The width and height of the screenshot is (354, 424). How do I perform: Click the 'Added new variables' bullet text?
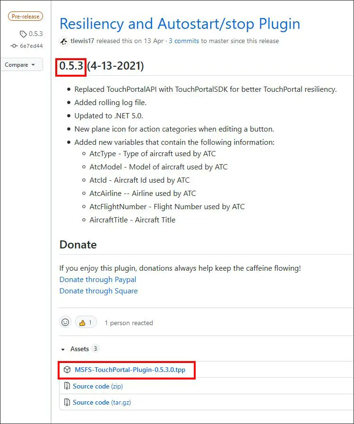174,142
